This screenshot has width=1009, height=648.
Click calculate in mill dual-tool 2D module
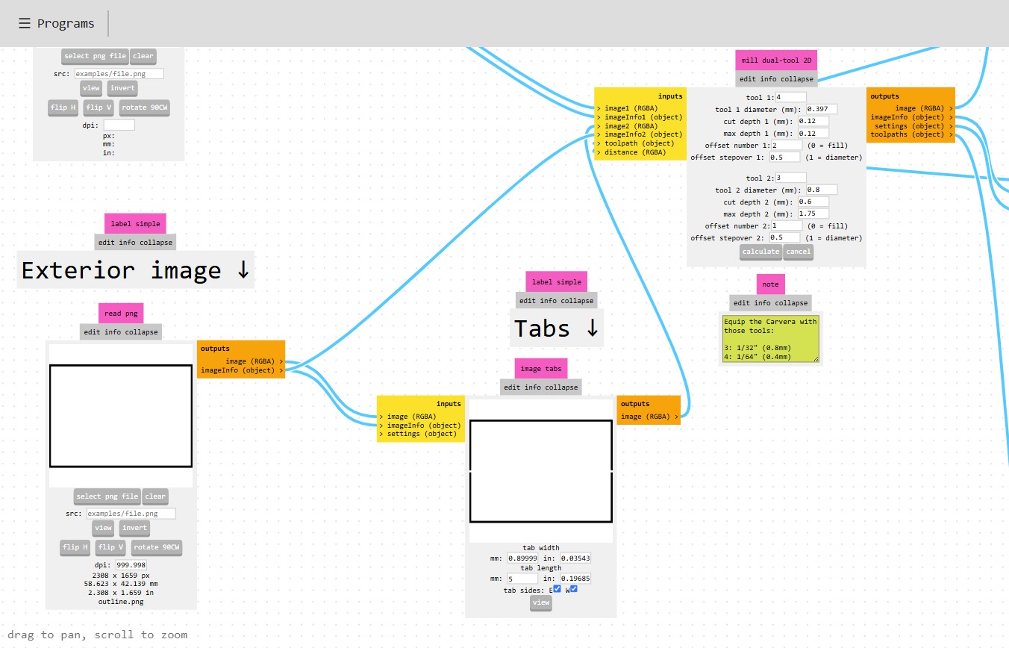click(760, 252)
